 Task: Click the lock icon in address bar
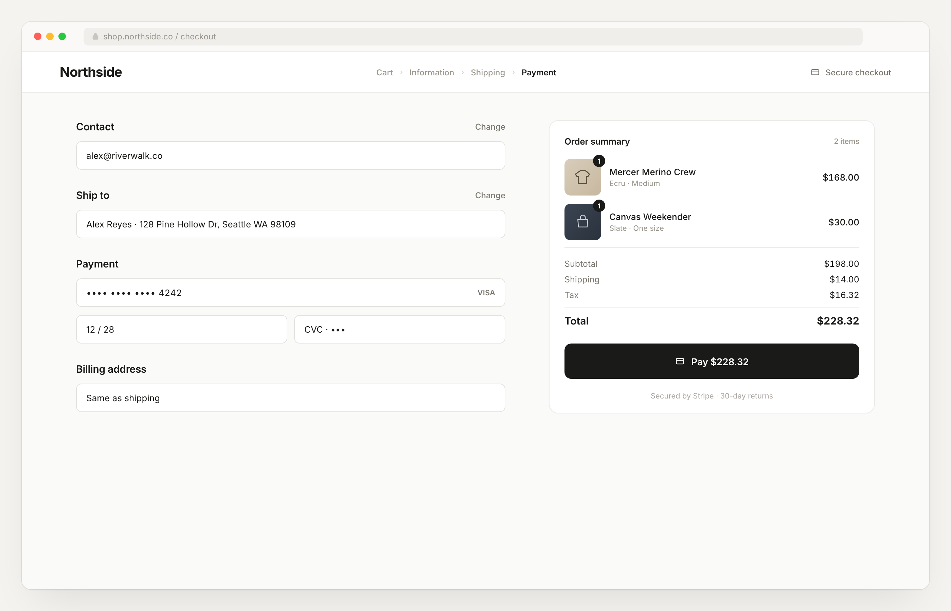coord(95,37)
